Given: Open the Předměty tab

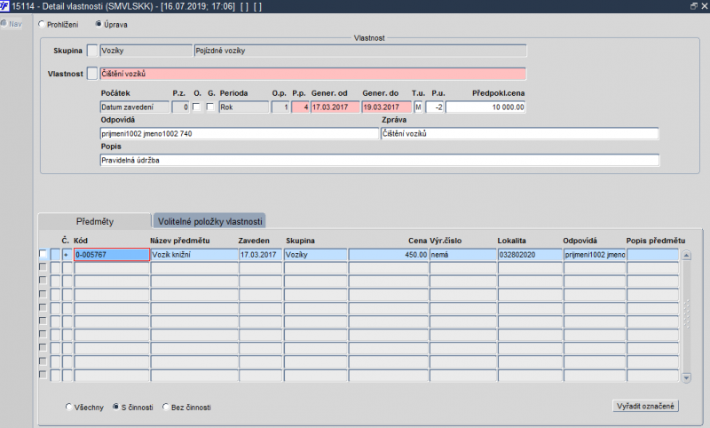Looking at the screenshot, I should (x=95, y=221).
